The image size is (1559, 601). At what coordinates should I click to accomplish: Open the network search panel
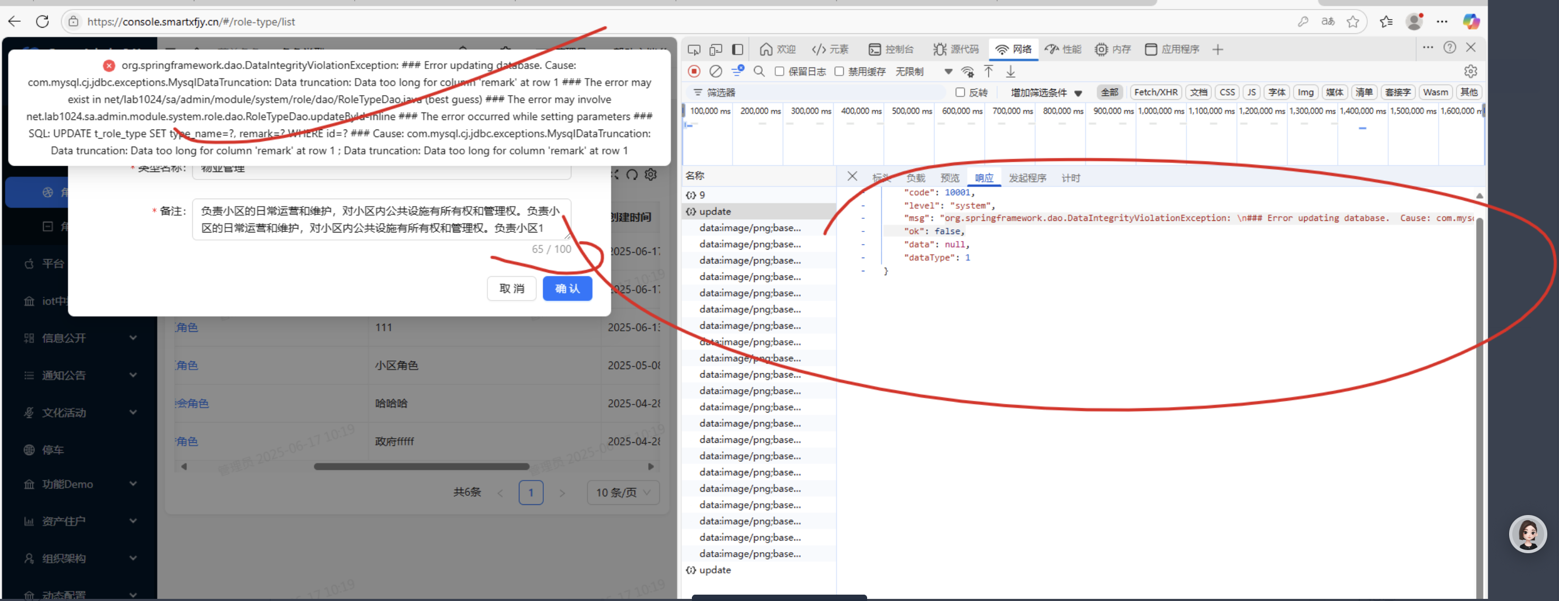758,72
